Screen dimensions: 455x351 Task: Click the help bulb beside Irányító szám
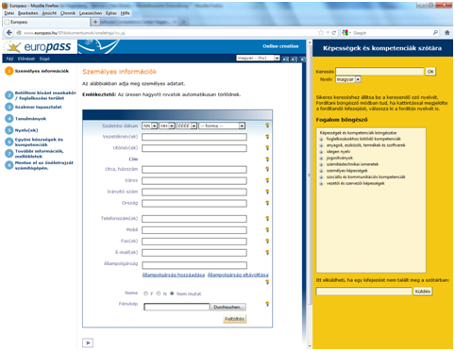pyautogui.click(x=267, y=192)
